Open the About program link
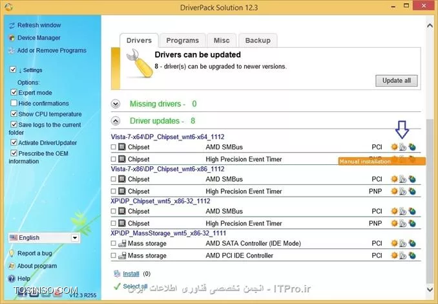Image resolution: width=438 pixels, height=304 pixels. (x=37, y=266)
